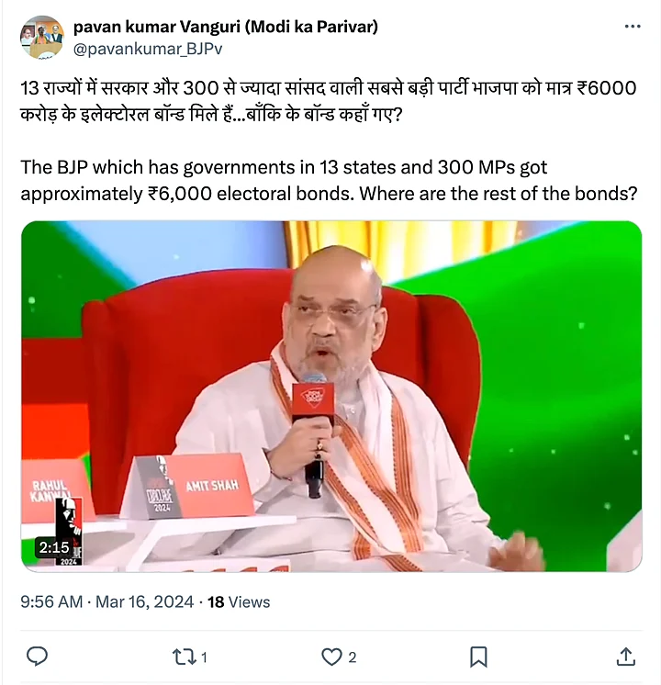Click the 2:15 video duration badge
Image resolution: width=661 pixels, height=685 pixels.
(x=54, y=547)
